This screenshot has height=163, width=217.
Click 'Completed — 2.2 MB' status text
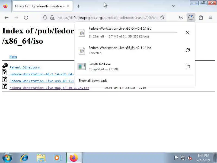[x=103, y=69]
